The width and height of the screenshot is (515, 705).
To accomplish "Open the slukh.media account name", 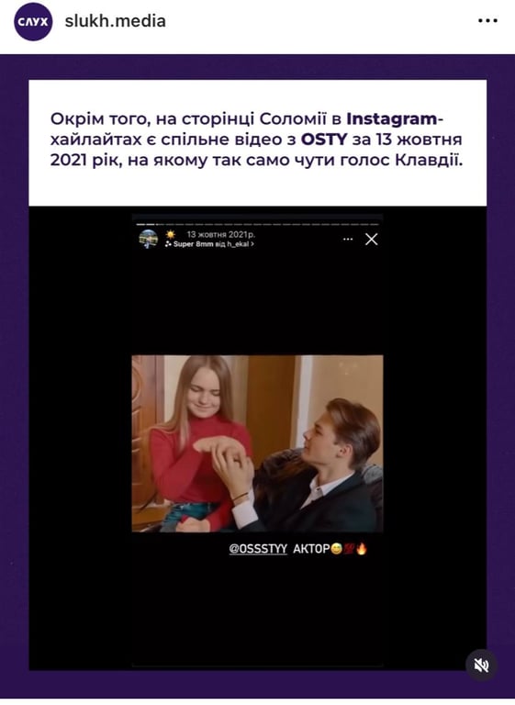I will tap(115, 21).
